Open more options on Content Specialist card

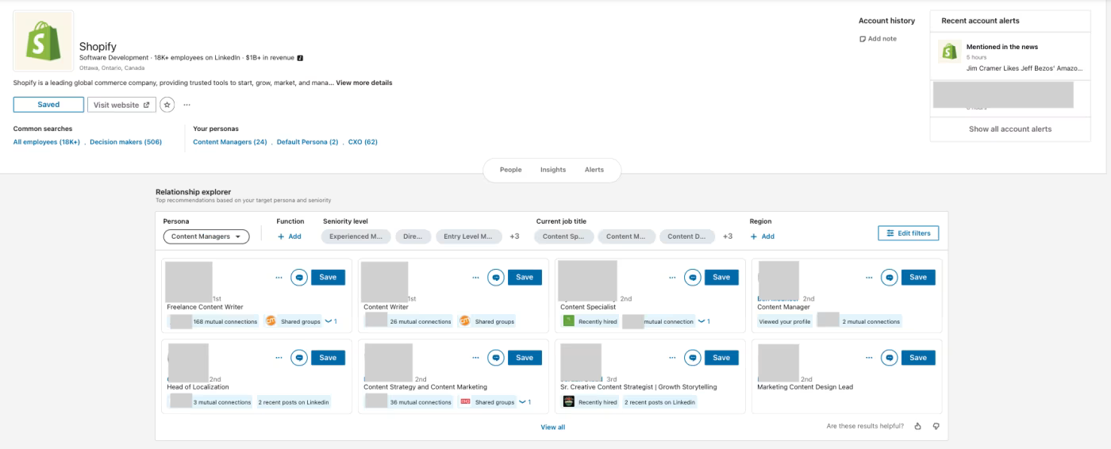(x=672, y=278)
